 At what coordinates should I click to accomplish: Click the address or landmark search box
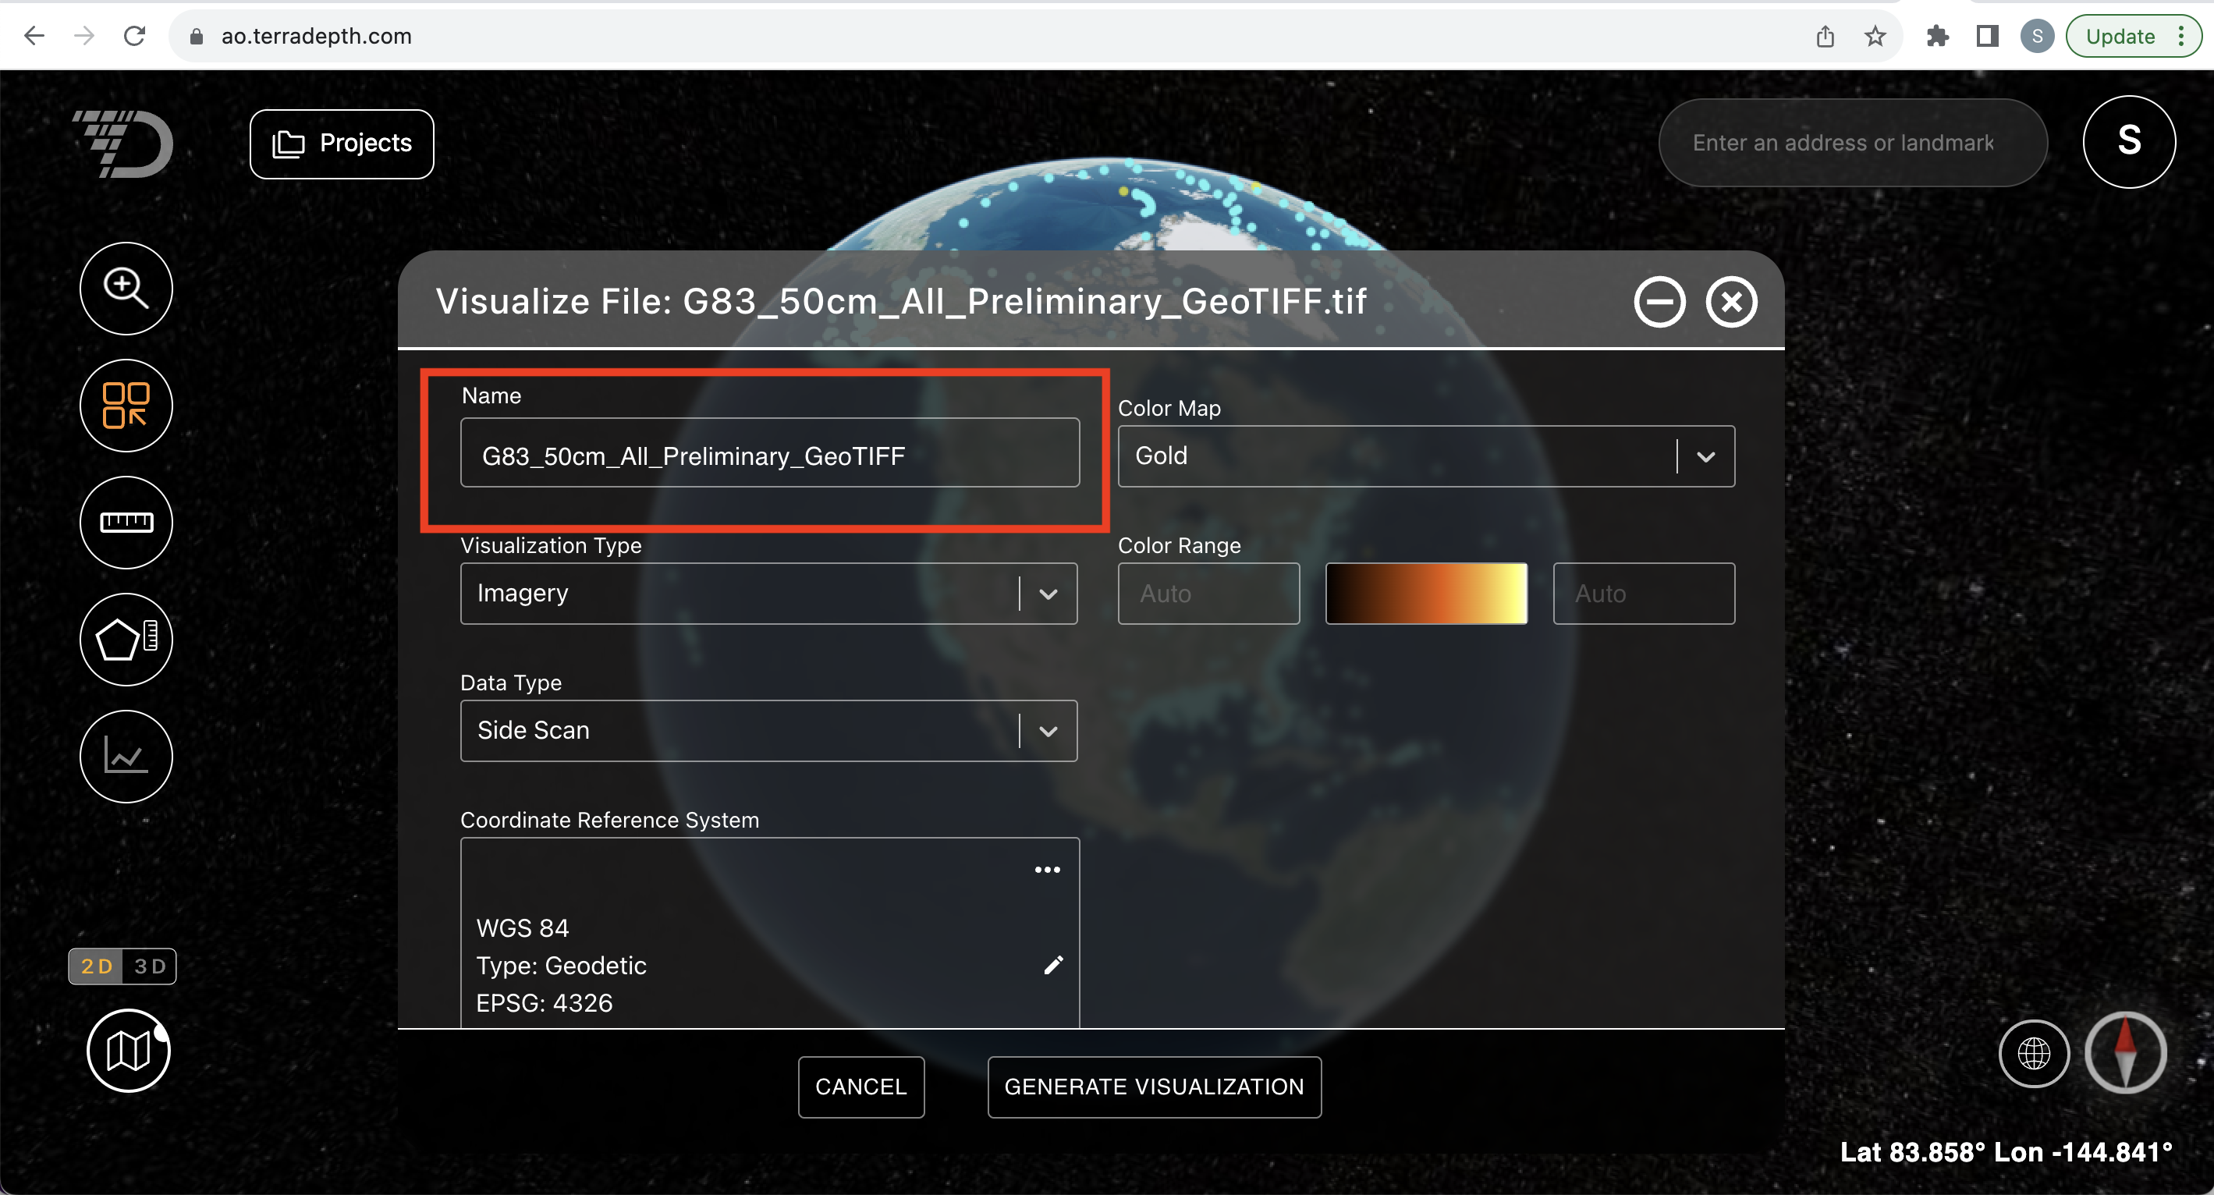tap(1852, 143)
